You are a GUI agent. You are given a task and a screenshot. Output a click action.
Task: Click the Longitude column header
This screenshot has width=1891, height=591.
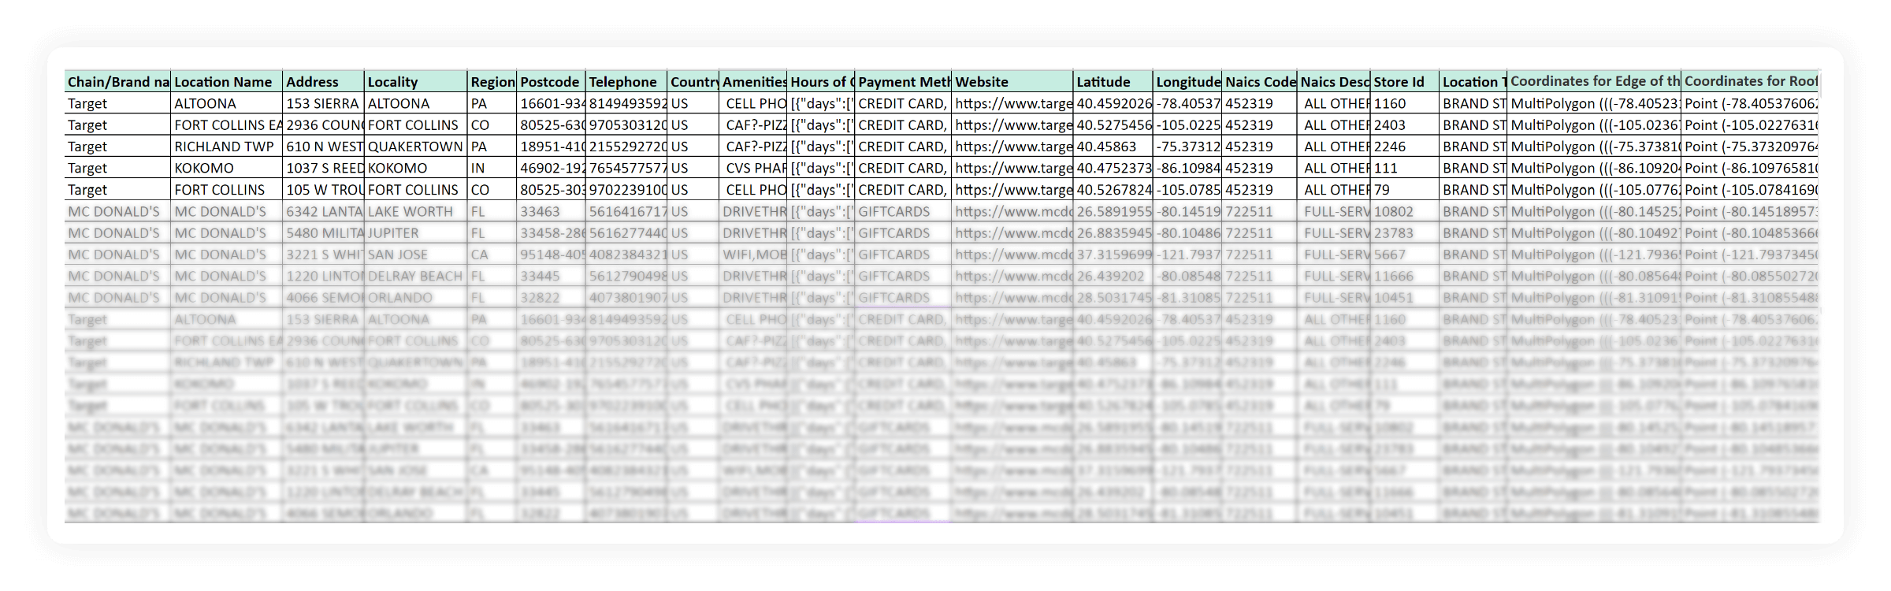tap(1188, 82)
